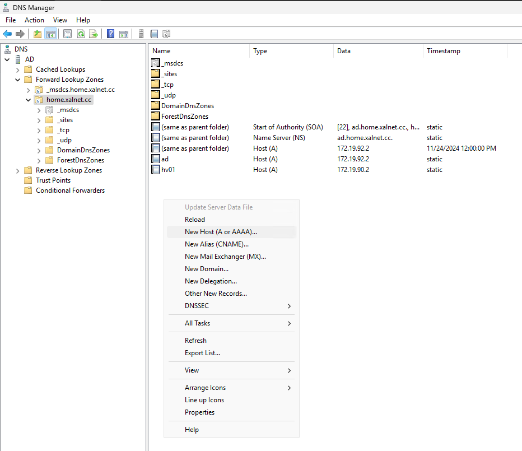Select New Alias (CNAME) menu entry
This screenshot has width=522, height=451.
[x=216, y=244]
